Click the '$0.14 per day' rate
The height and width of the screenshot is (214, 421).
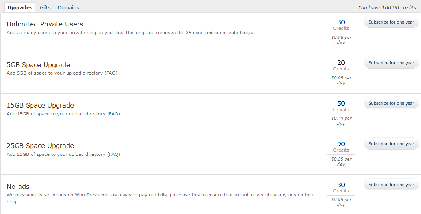341,121
